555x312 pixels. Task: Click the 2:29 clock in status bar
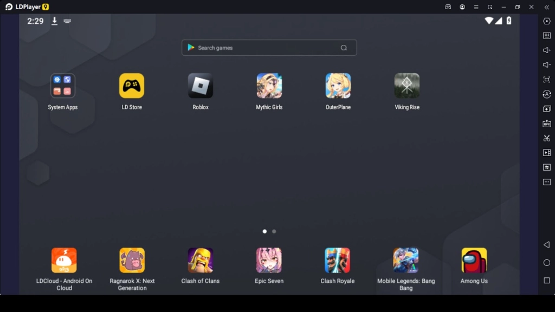coord(35,21)
